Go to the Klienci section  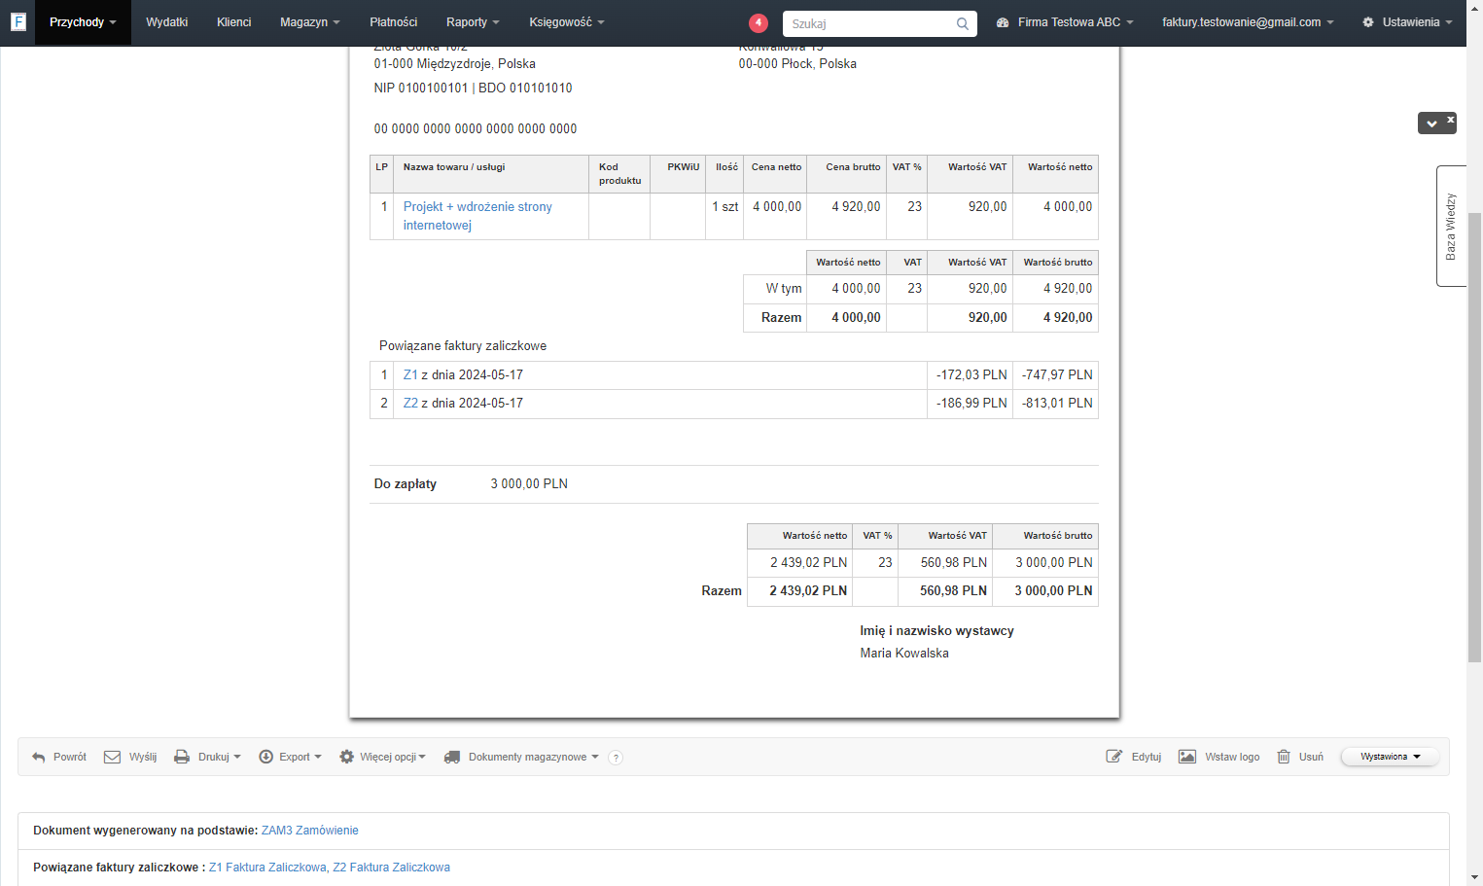(x=233, y=22)
